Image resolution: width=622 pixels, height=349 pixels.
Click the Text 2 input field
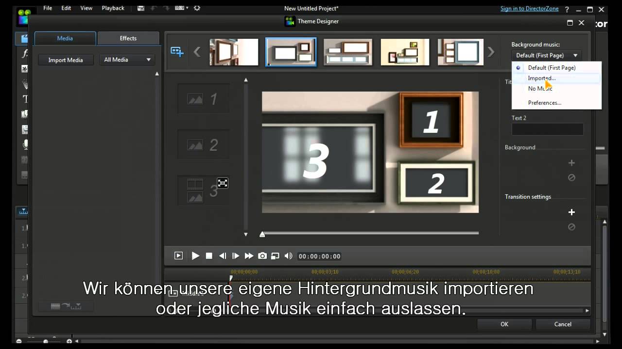tap(547, 129)
